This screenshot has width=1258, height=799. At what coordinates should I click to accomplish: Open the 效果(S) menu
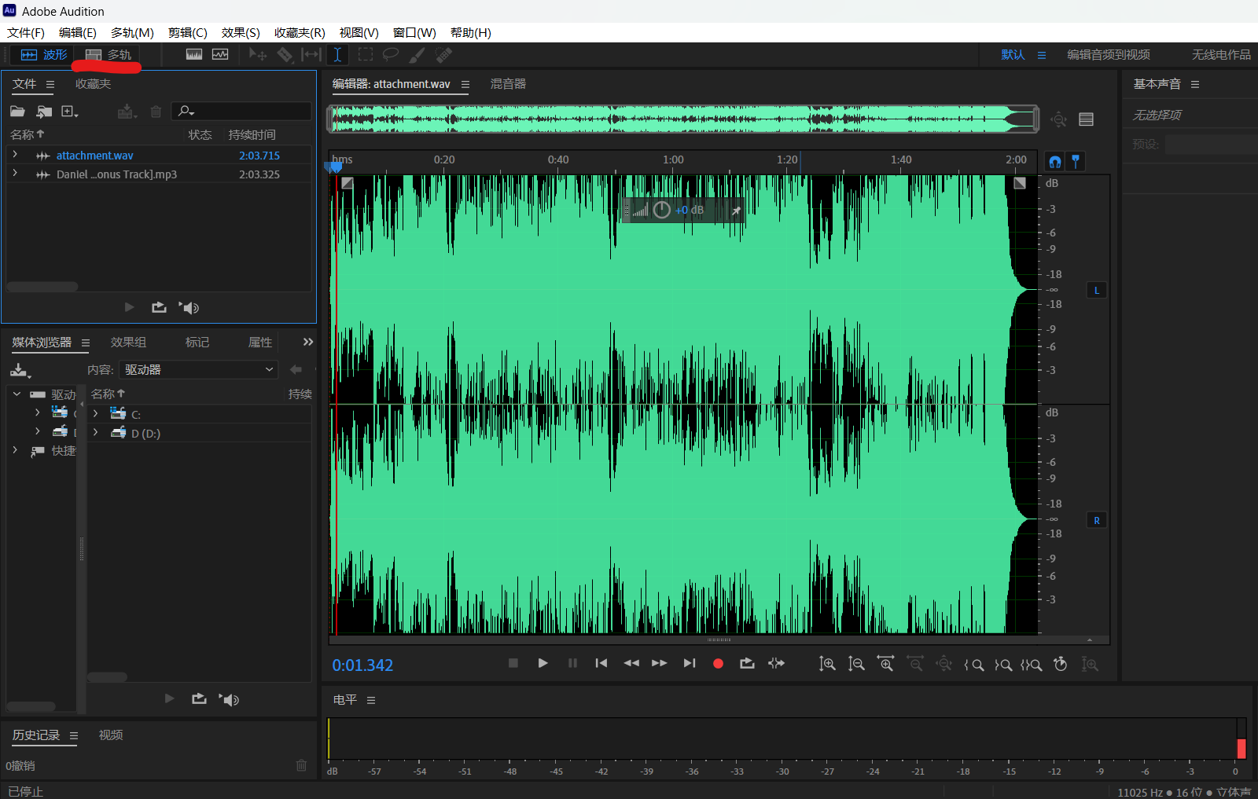(240, 33)
